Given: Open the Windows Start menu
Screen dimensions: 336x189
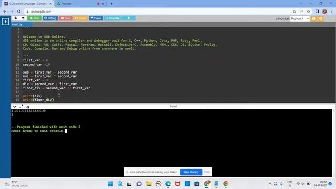Looking at the screenshot, I should (x=110, y=184).
